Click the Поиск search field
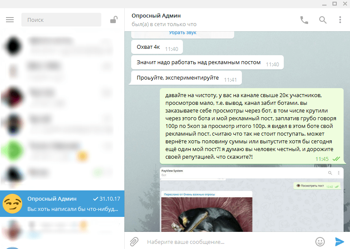350x249 pixels. [x=61, y=20]
